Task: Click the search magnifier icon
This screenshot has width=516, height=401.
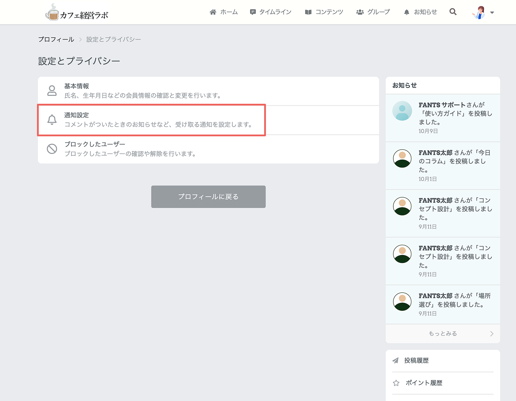Action: click(453, 12)
